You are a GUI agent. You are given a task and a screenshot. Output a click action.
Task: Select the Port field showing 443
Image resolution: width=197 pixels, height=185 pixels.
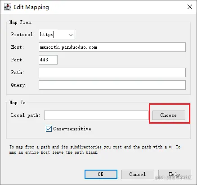point(48,60)
